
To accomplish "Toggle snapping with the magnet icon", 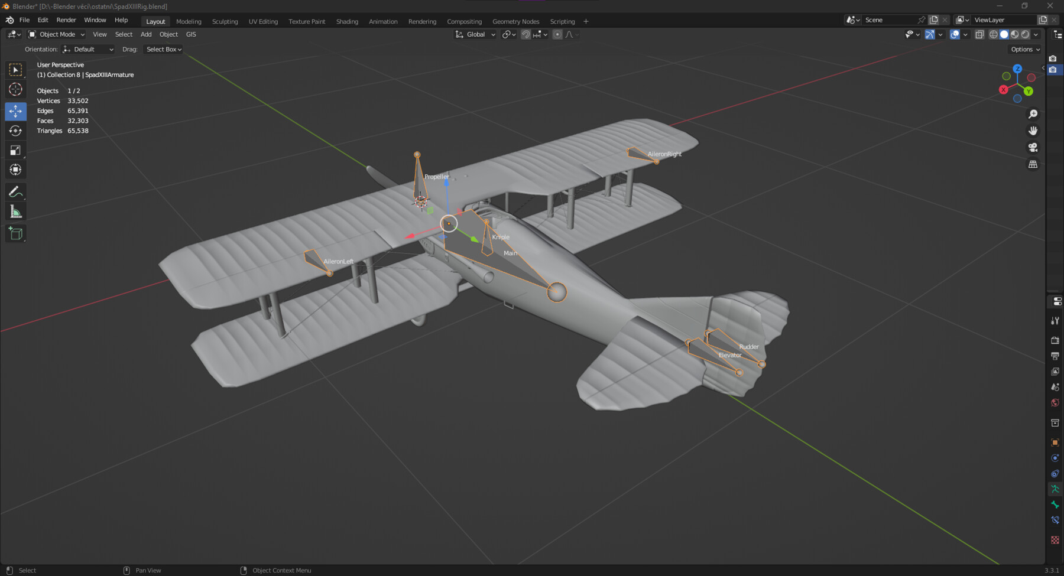I will (x=526, y=34).
